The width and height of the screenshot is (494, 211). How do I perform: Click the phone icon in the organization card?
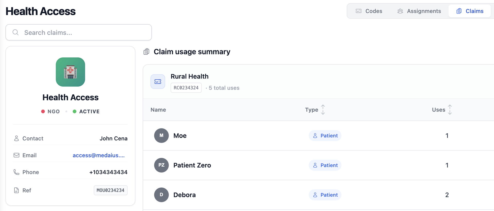16,172
